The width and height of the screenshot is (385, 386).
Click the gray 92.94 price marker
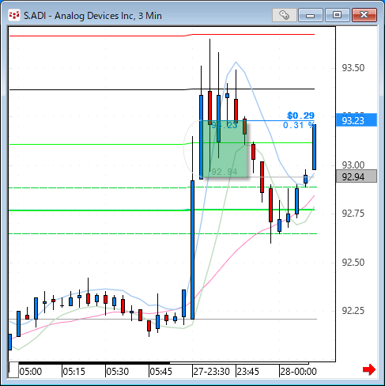[x=357, y=176]
